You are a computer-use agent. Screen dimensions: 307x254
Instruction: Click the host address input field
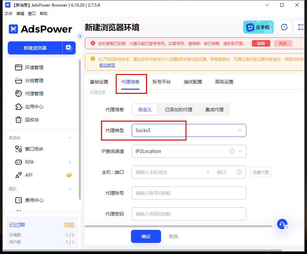pyautogui.click(x=169, y=172)
